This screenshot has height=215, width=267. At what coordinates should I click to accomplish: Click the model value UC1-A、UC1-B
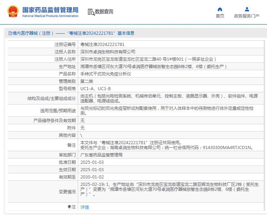[95, 89]
